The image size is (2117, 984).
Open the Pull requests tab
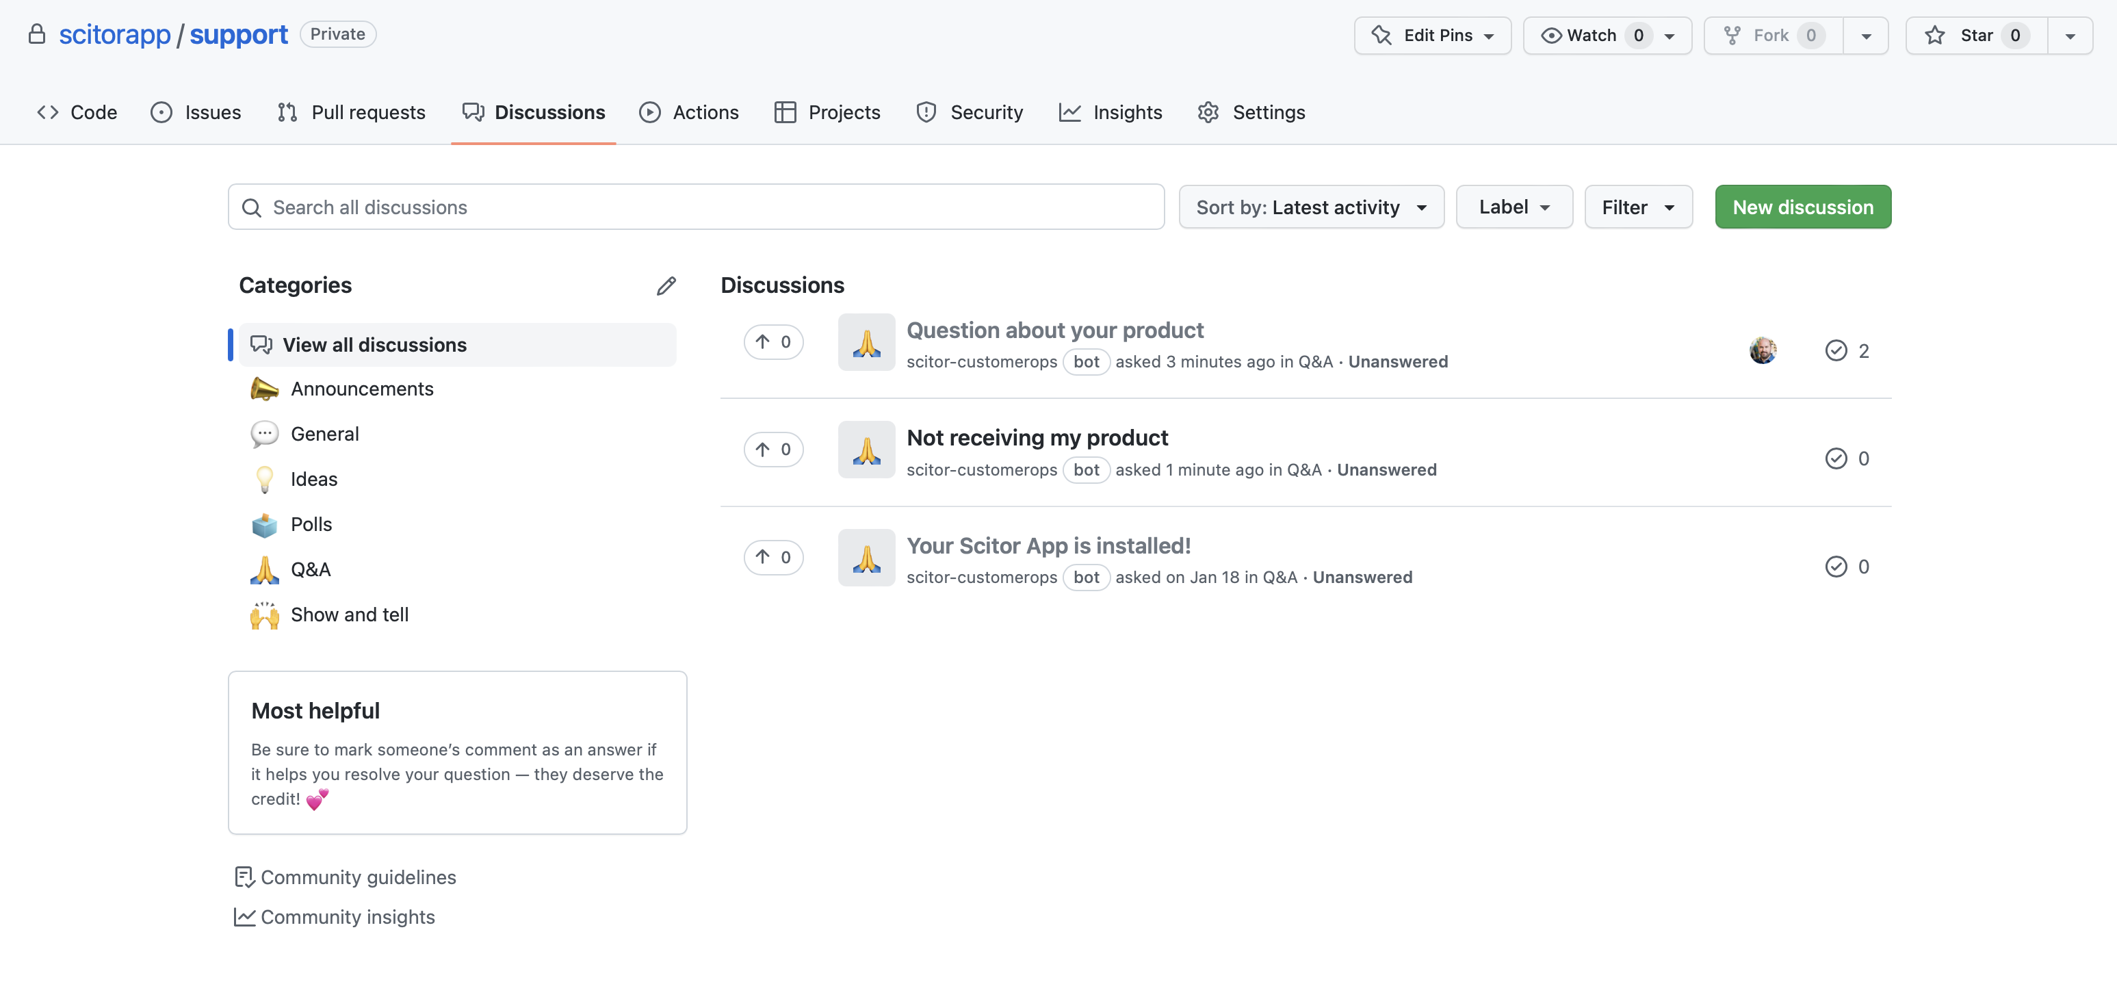[351, 112]
